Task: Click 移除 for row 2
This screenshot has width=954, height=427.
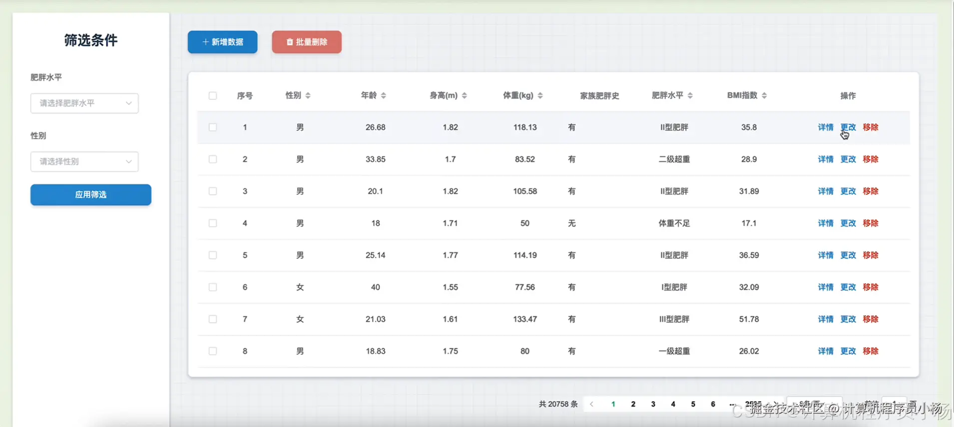Action: (871, 159)
